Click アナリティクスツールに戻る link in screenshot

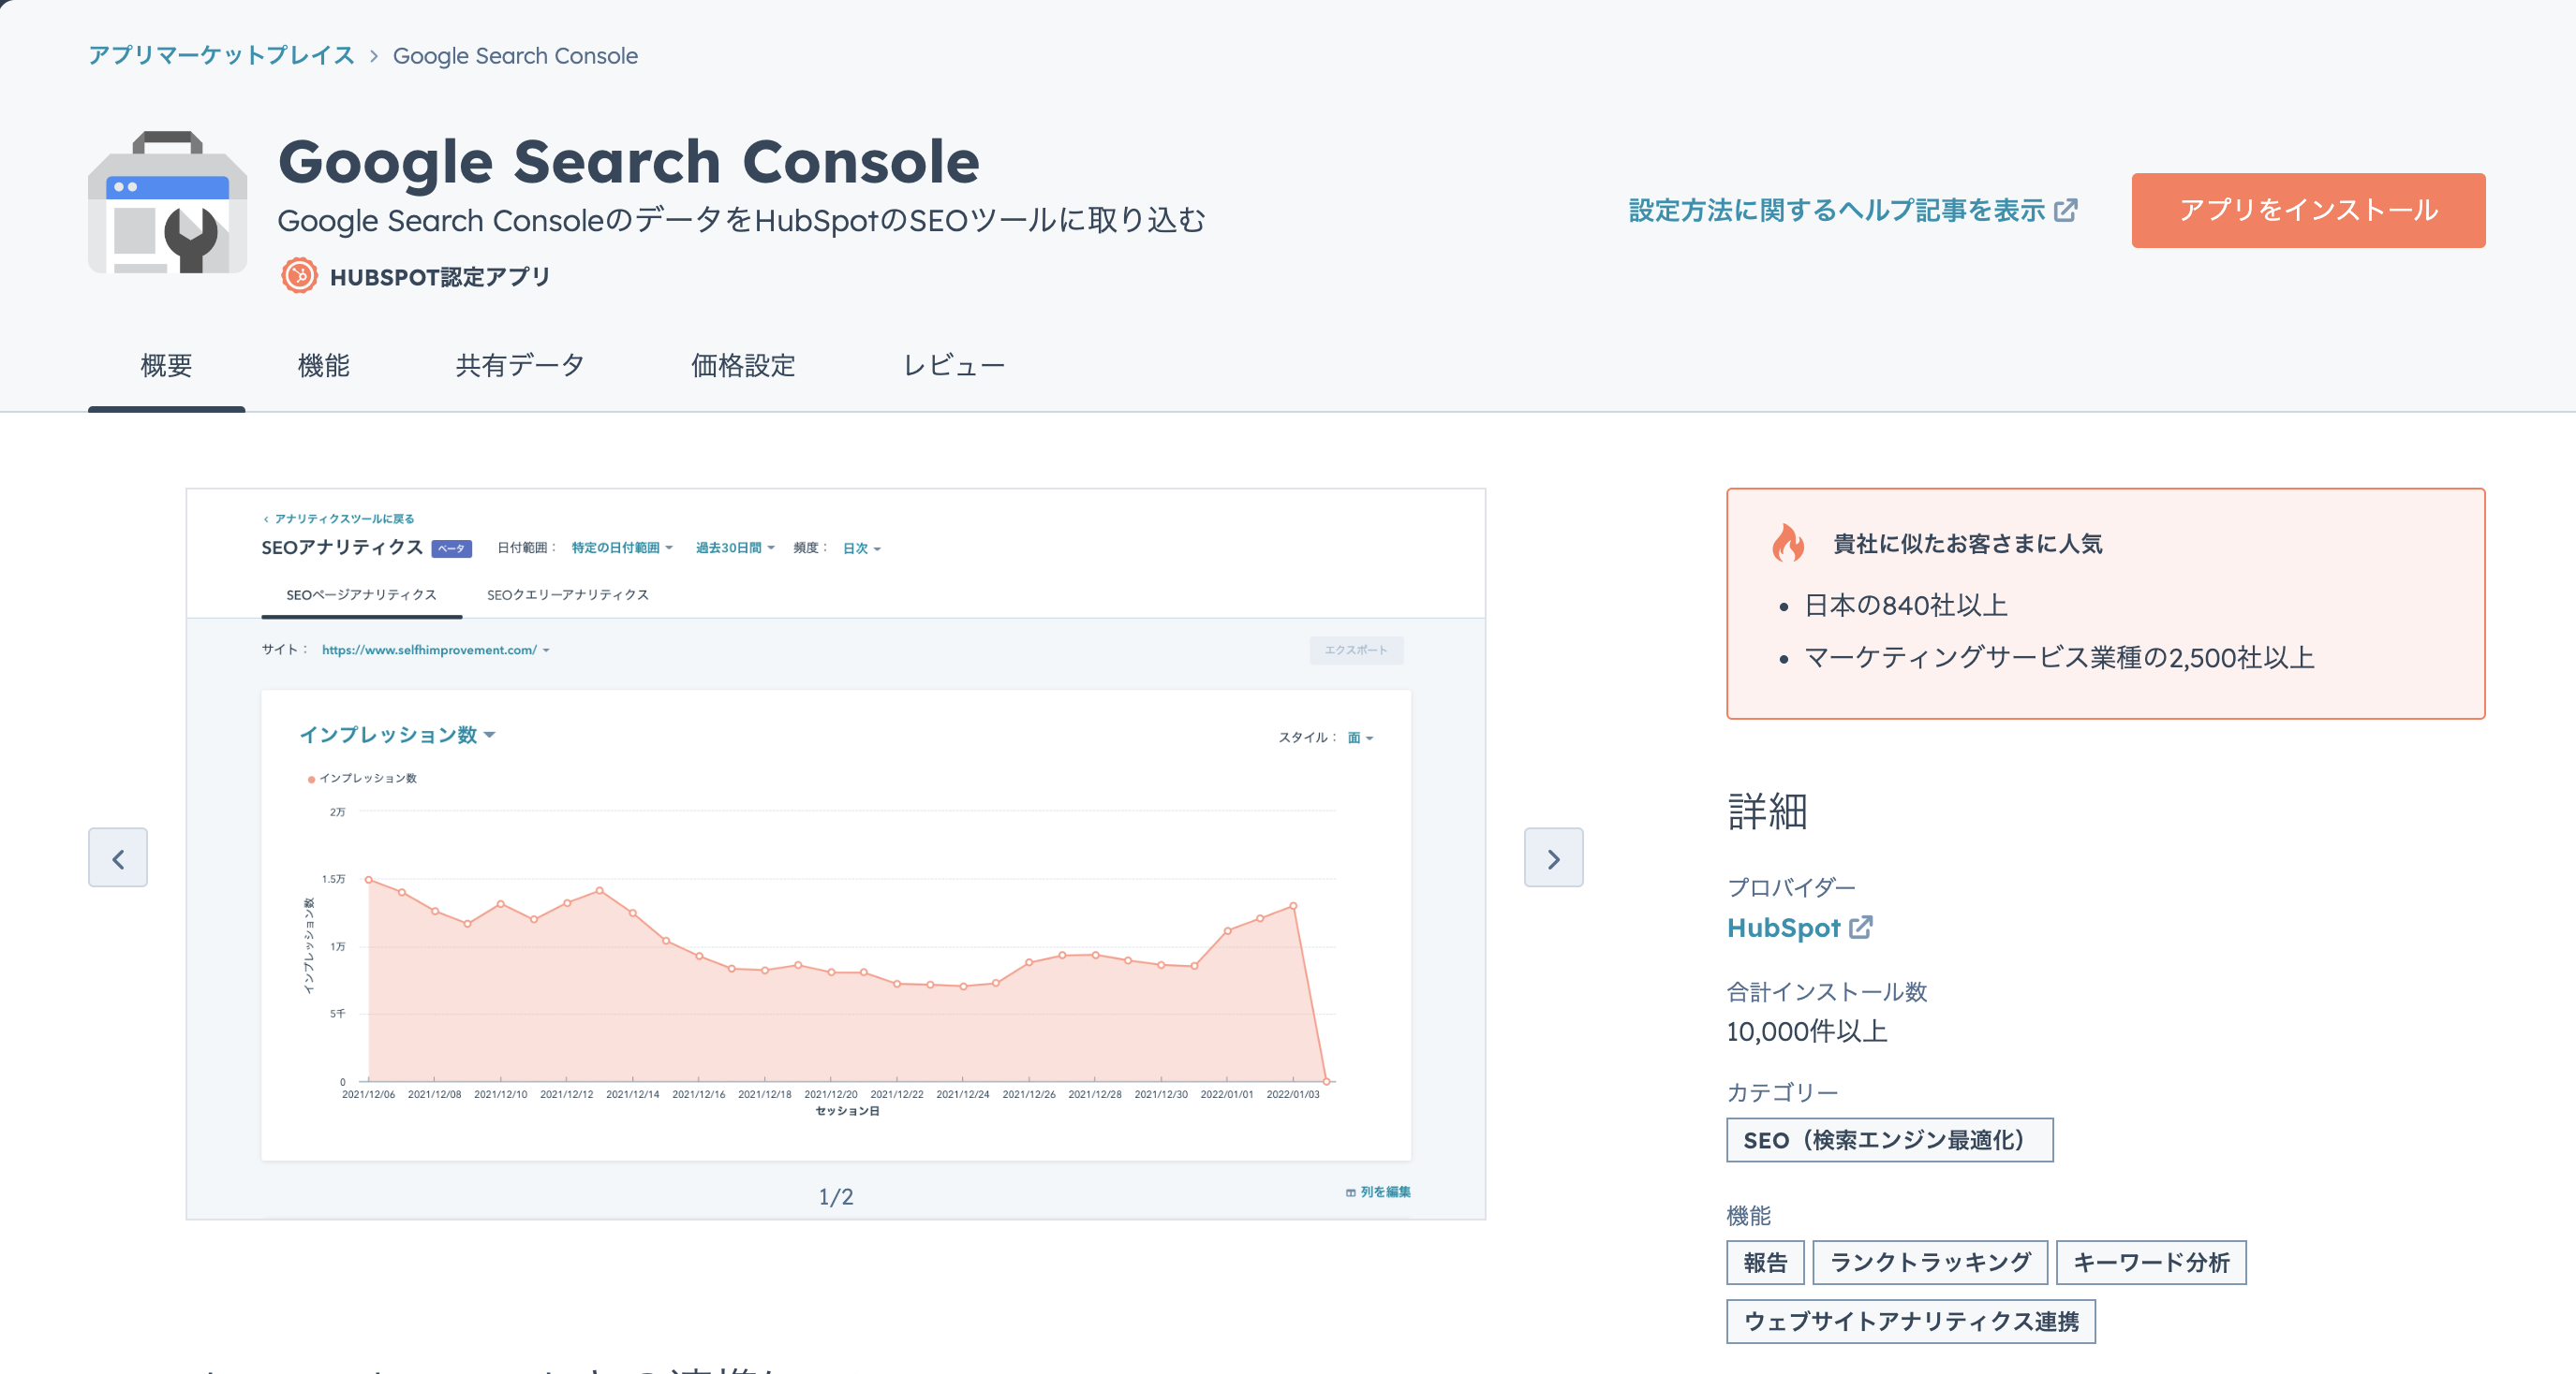click(x=338, y=519)
